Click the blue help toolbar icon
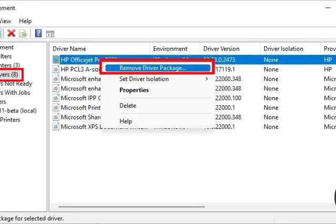336x224 pixels. 38,34
